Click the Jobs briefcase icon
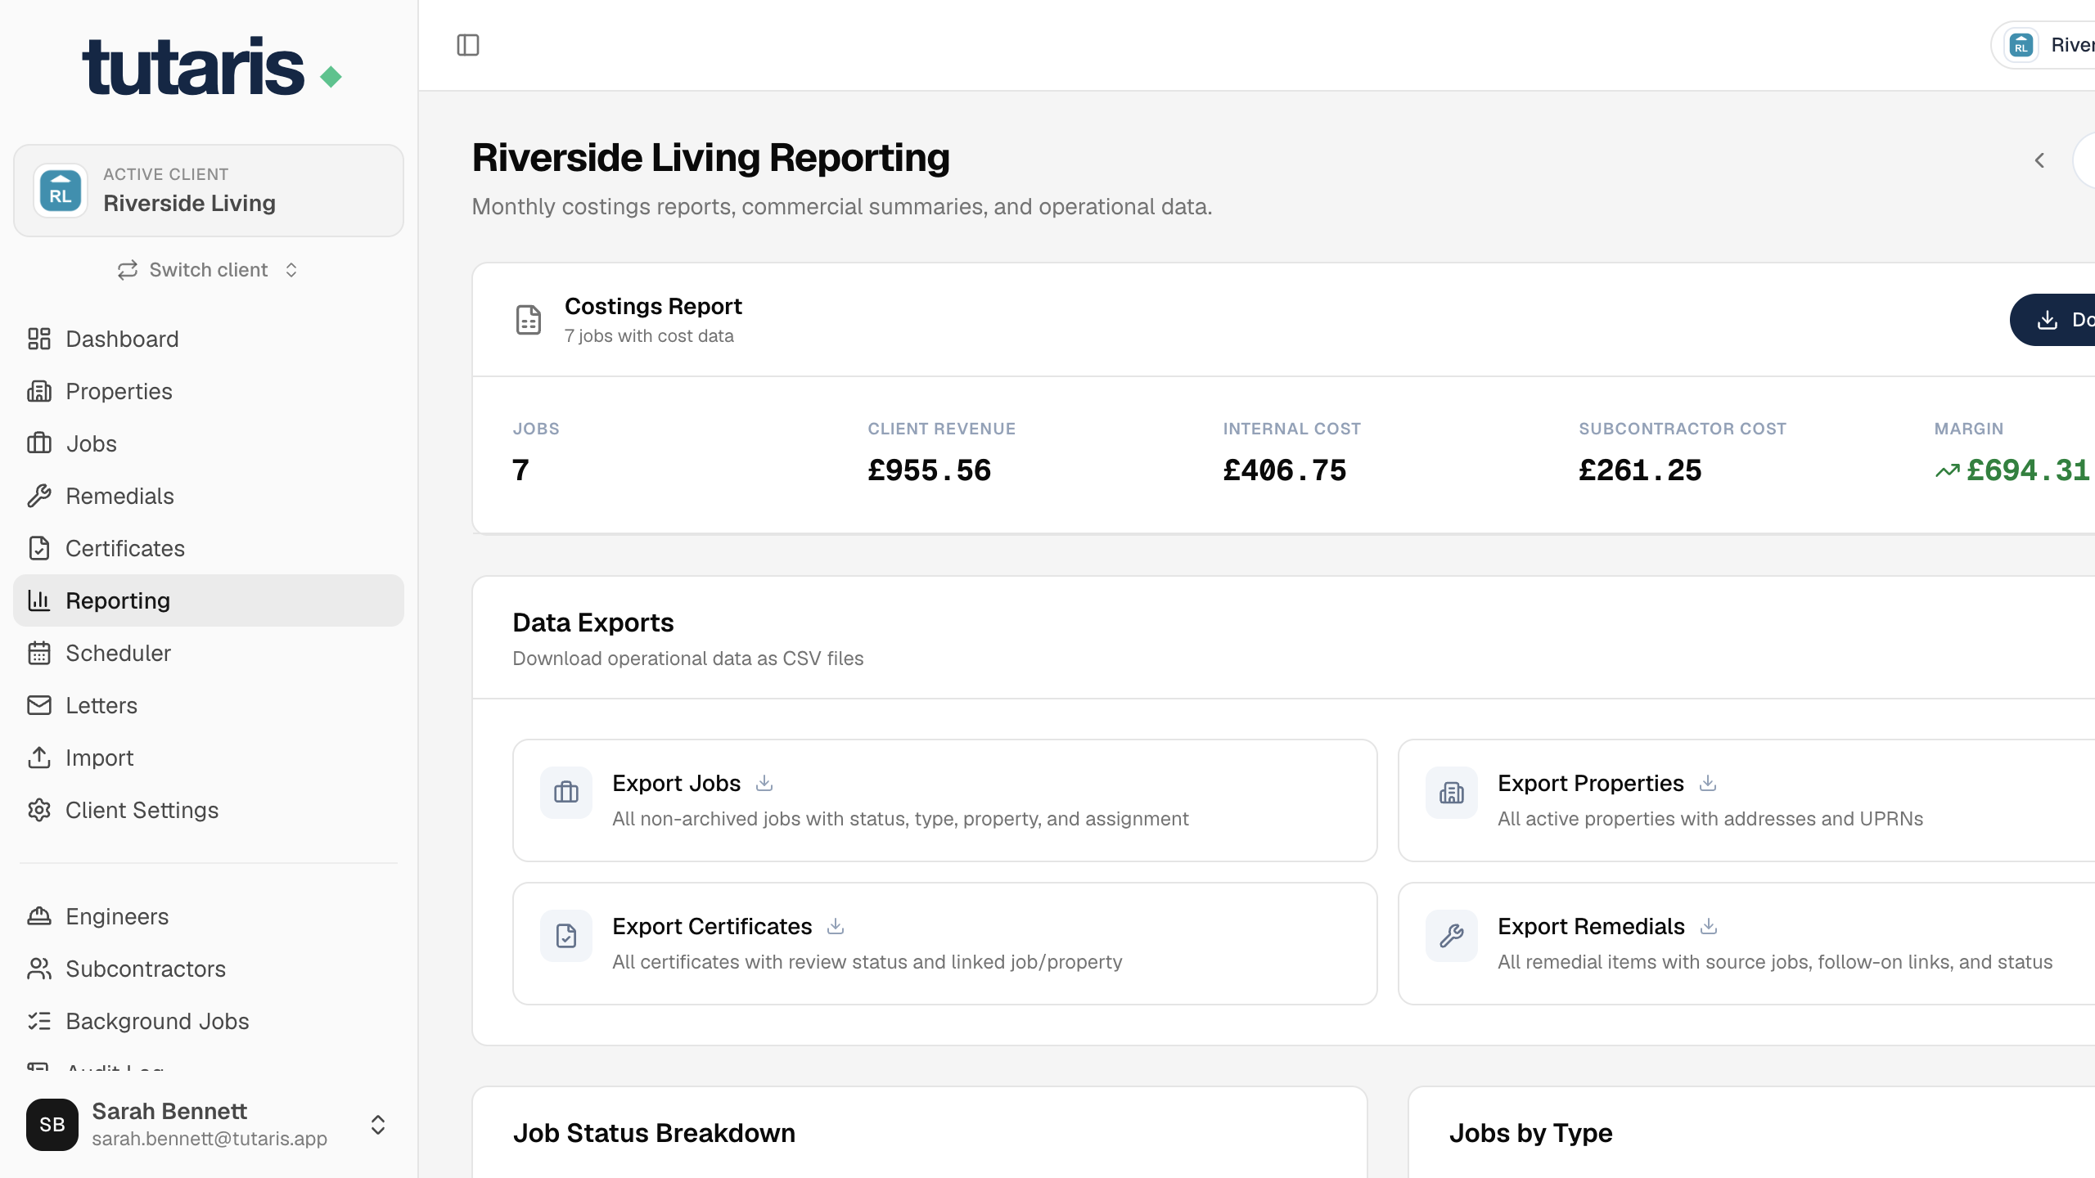 (x=39, y=443)
